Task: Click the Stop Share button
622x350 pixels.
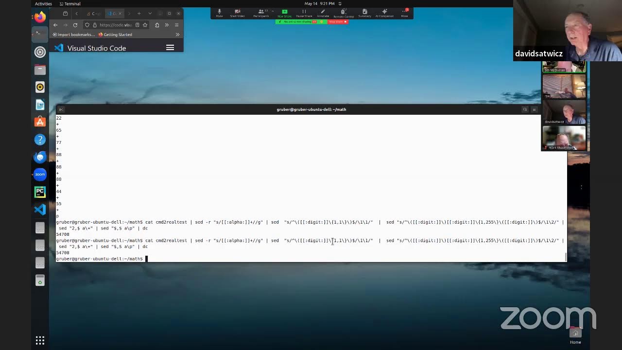Action: pyautogui.click(x=338, y=22)
